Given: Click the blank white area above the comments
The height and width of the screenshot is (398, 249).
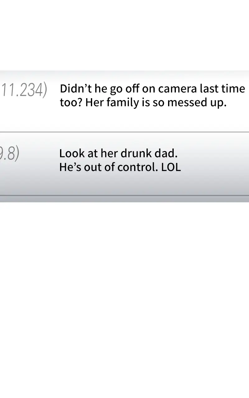Looking at the screenshot, I should click(125, 34).
